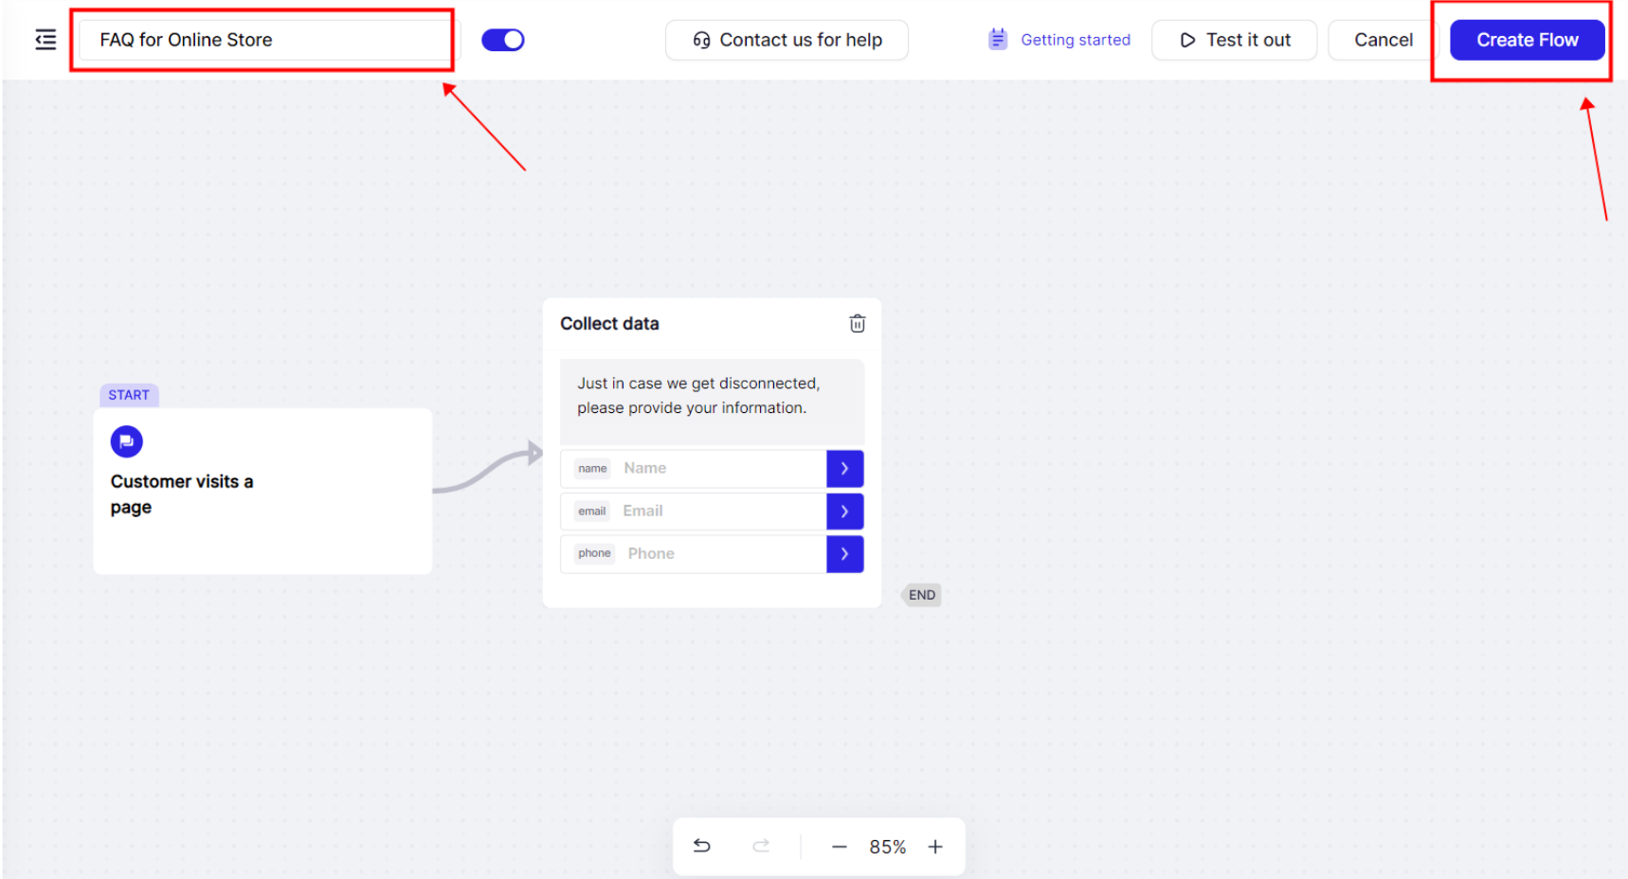
Task: Click the START label tag
Action: tap(129, 395)
